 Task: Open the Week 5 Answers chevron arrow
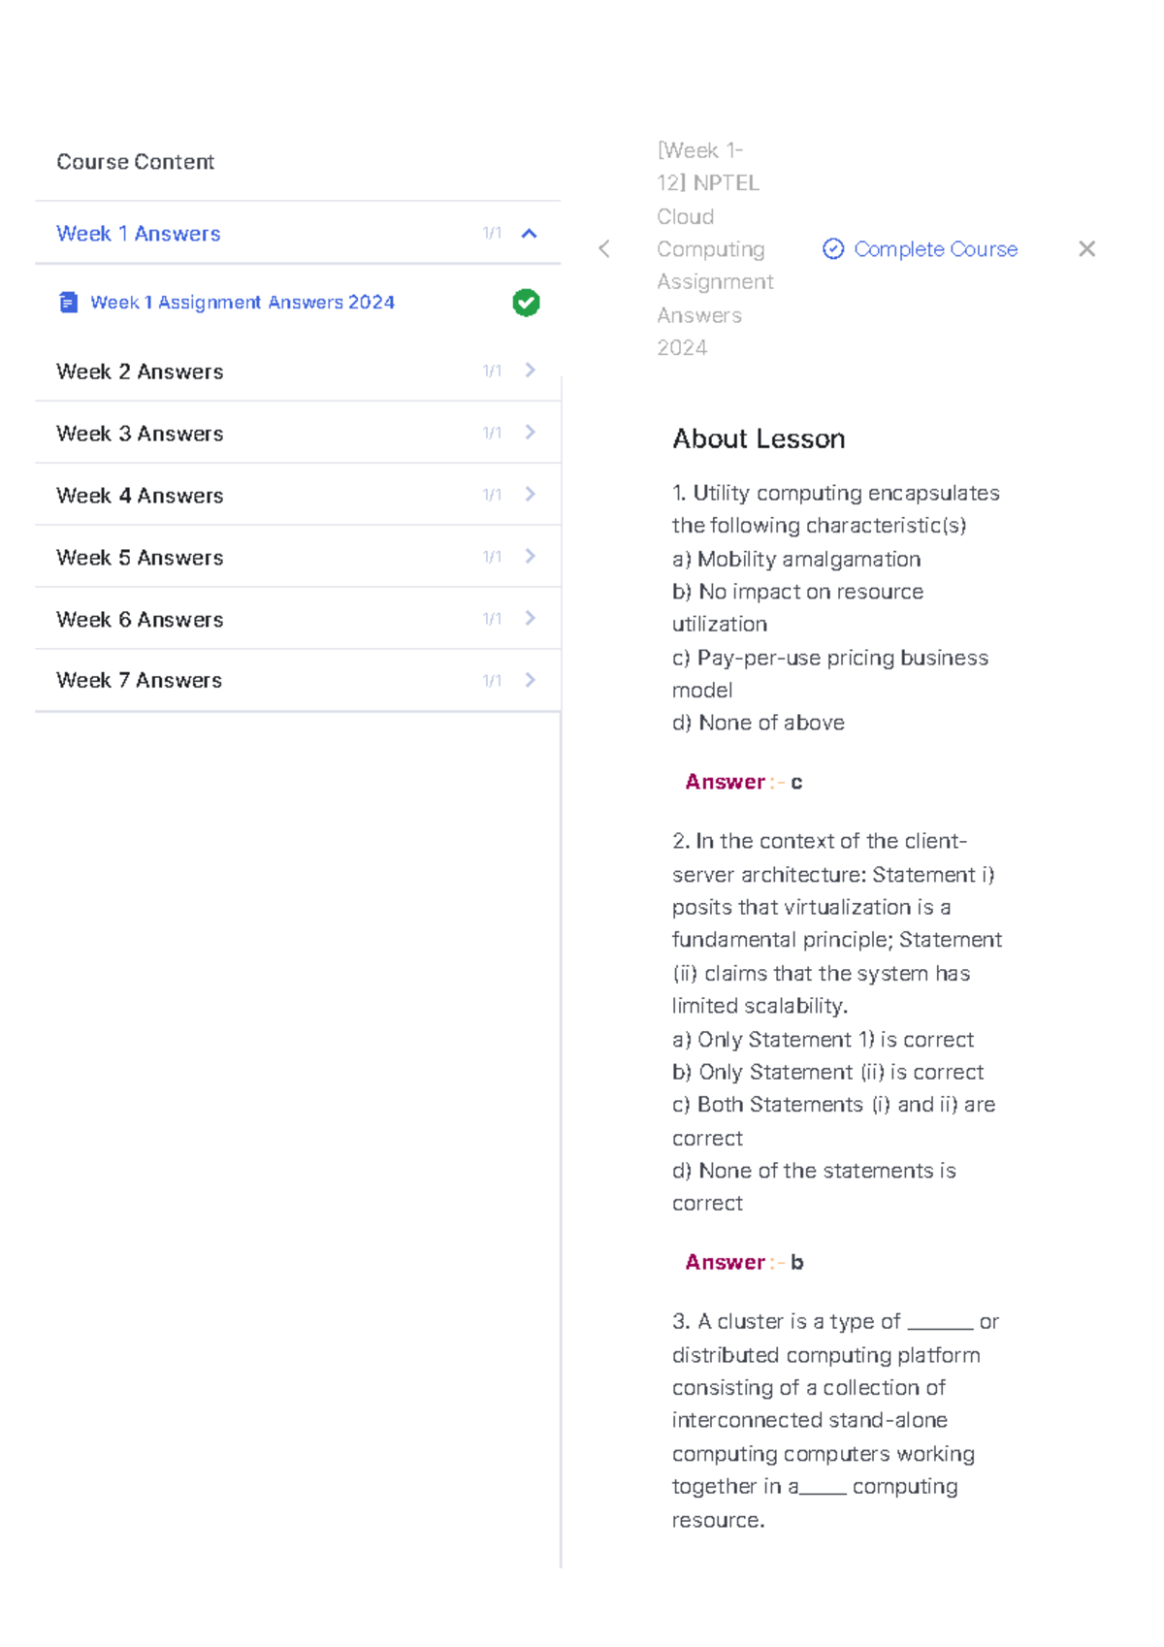pyautogui.click(x=530, y=557)
